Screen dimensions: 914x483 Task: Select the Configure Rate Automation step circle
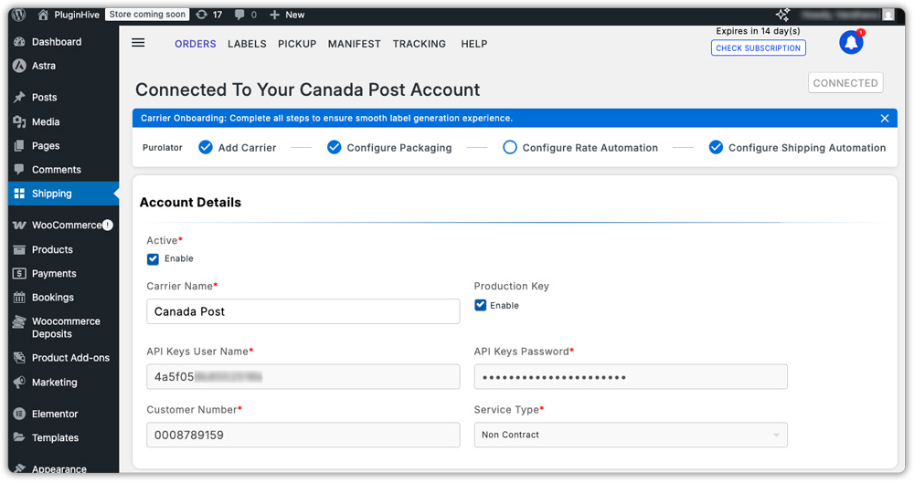coord(509,147)
